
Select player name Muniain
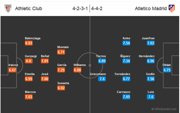(63, 47)
